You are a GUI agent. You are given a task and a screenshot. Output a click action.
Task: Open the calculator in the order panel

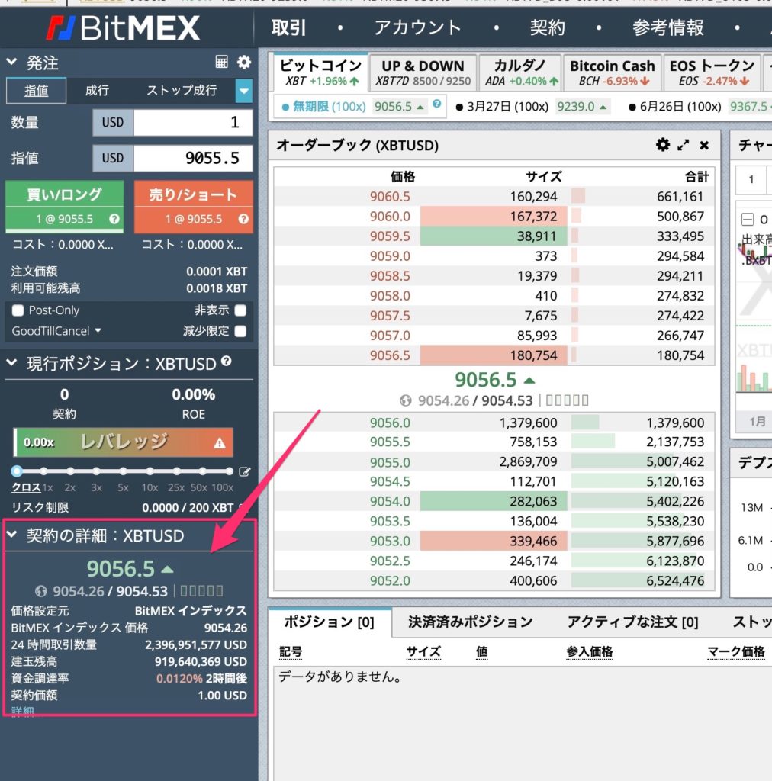coord(222,63)
